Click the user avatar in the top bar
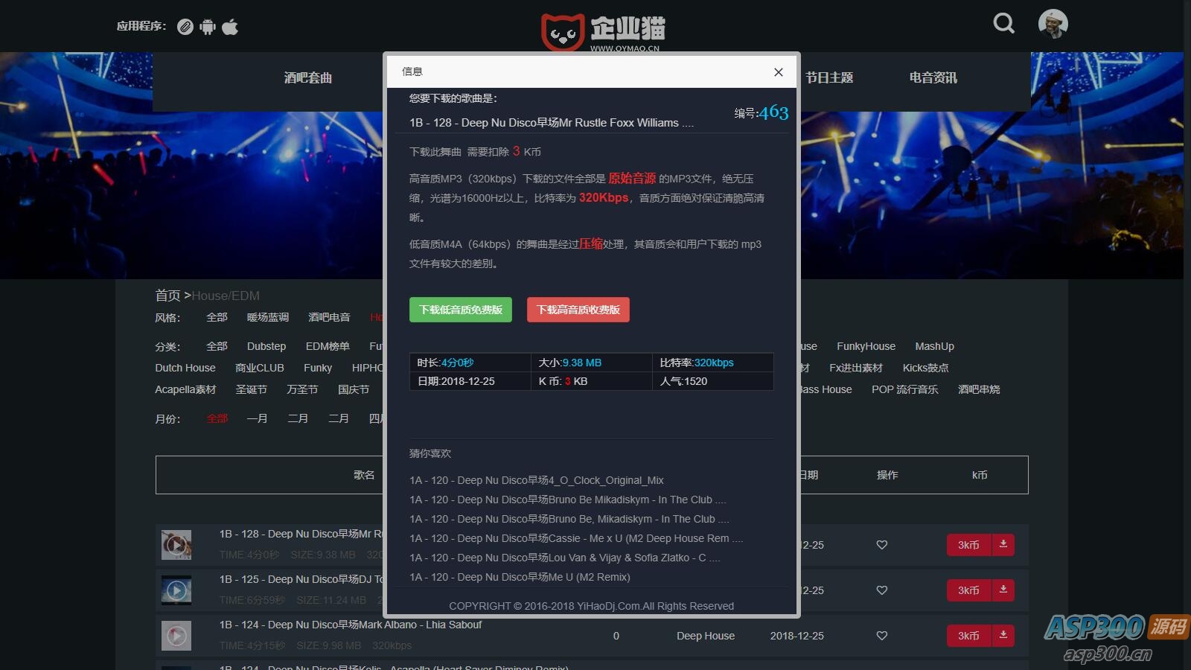 [1052, 23]
